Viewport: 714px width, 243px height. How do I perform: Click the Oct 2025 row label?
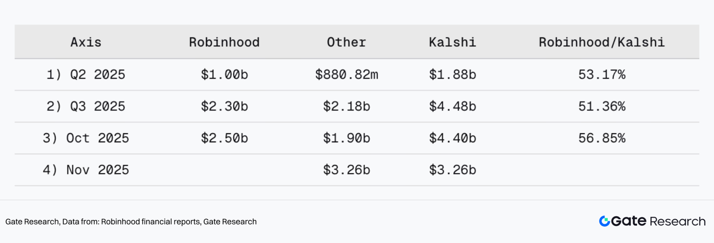[x=86, y=138]
